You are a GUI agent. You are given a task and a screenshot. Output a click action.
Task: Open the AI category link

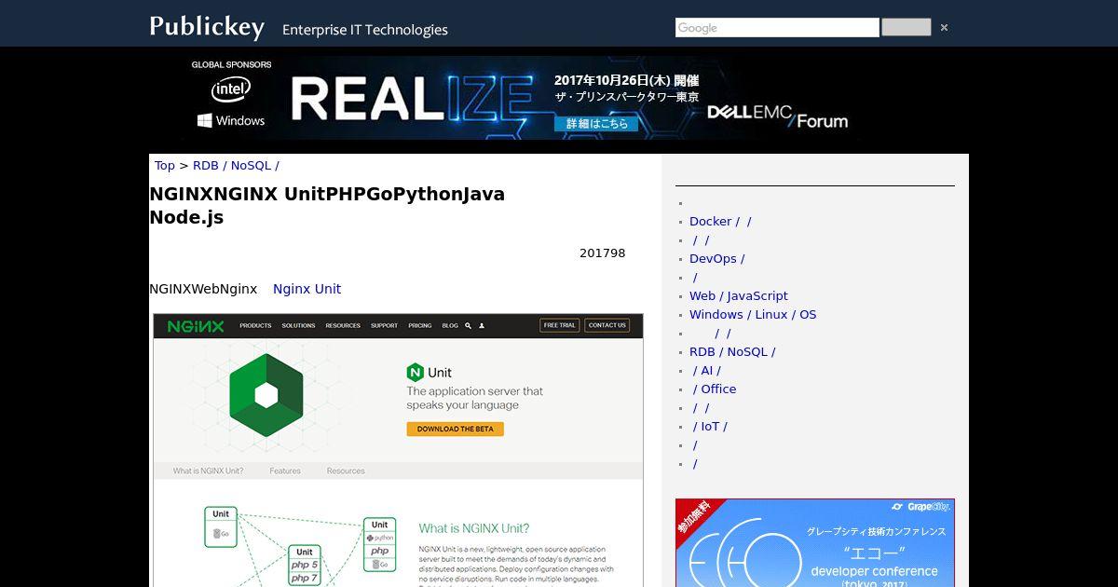coord(707,371)
